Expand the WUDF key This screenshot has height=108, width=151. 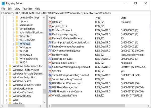click(14, 62)
